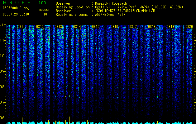The image size is (196, 124).
Task: Click the 0813 time marker
Action: pos(58,27)
